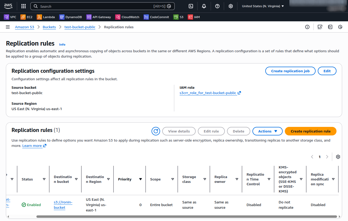The height and width of the screenshot is (221, 348).
Task: Open the S3 favorites bar shortcut
Action: tap(179, 17)
